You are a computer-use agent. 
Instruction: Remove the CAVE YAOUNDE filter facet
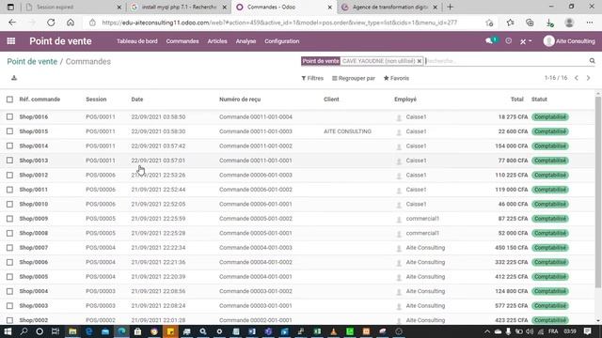[x=420, y=61]
